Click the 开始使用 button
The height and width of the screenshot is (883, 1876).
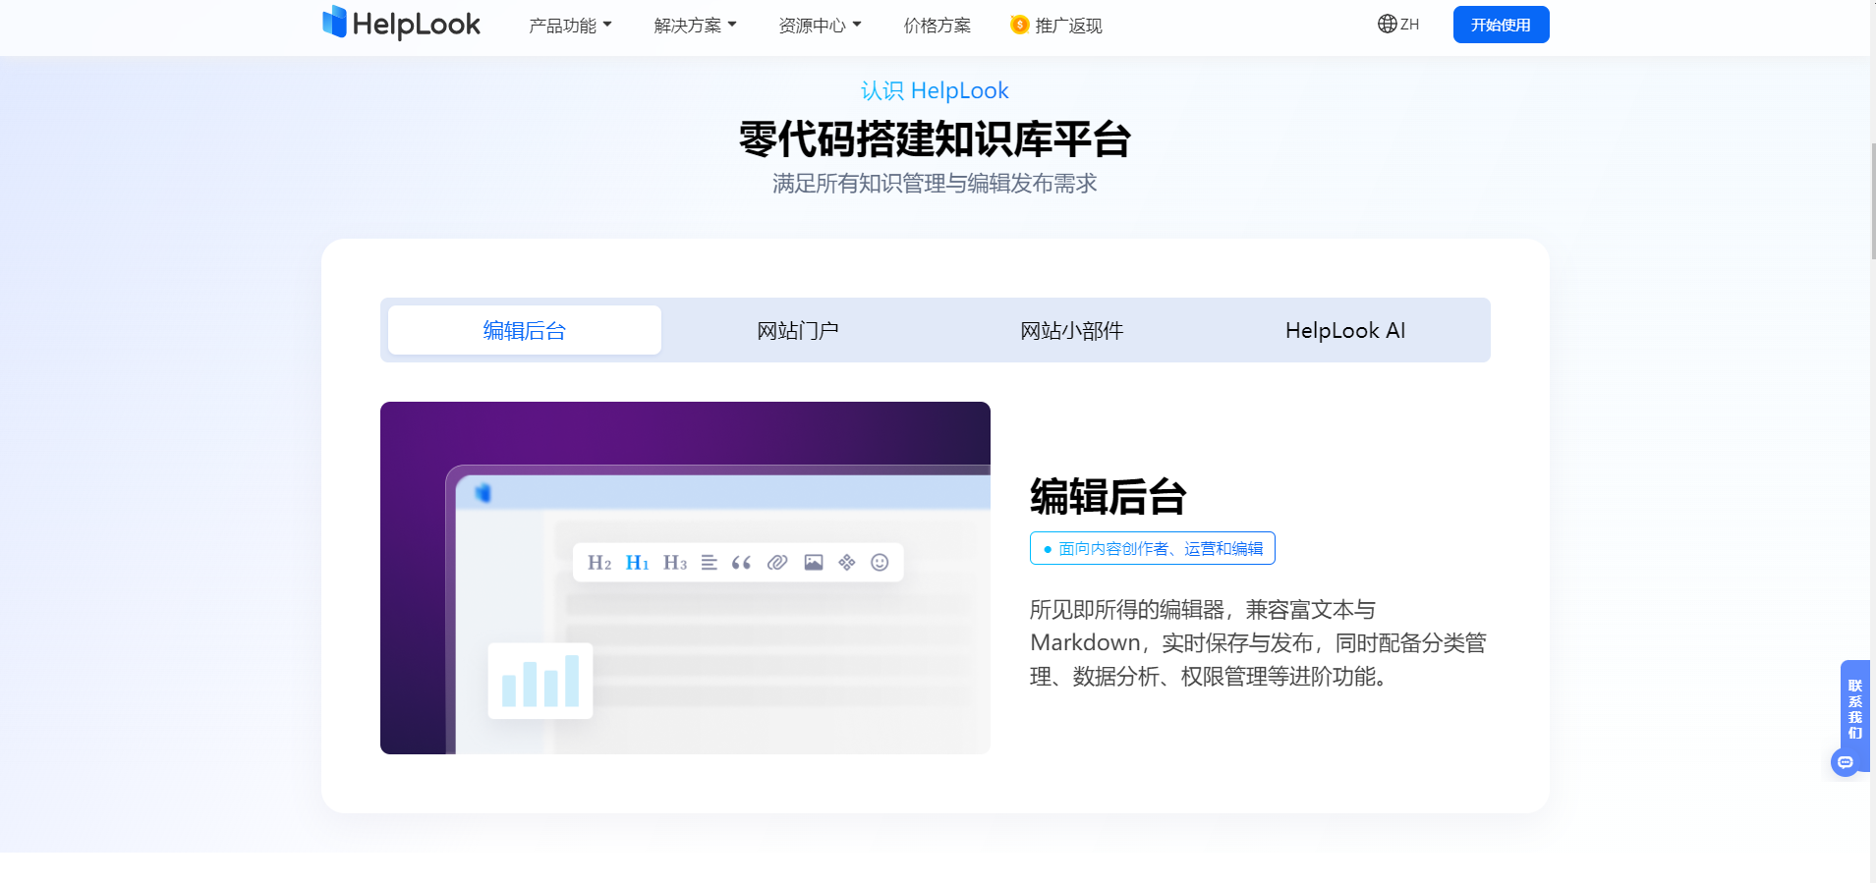[x=1501, y=25]
